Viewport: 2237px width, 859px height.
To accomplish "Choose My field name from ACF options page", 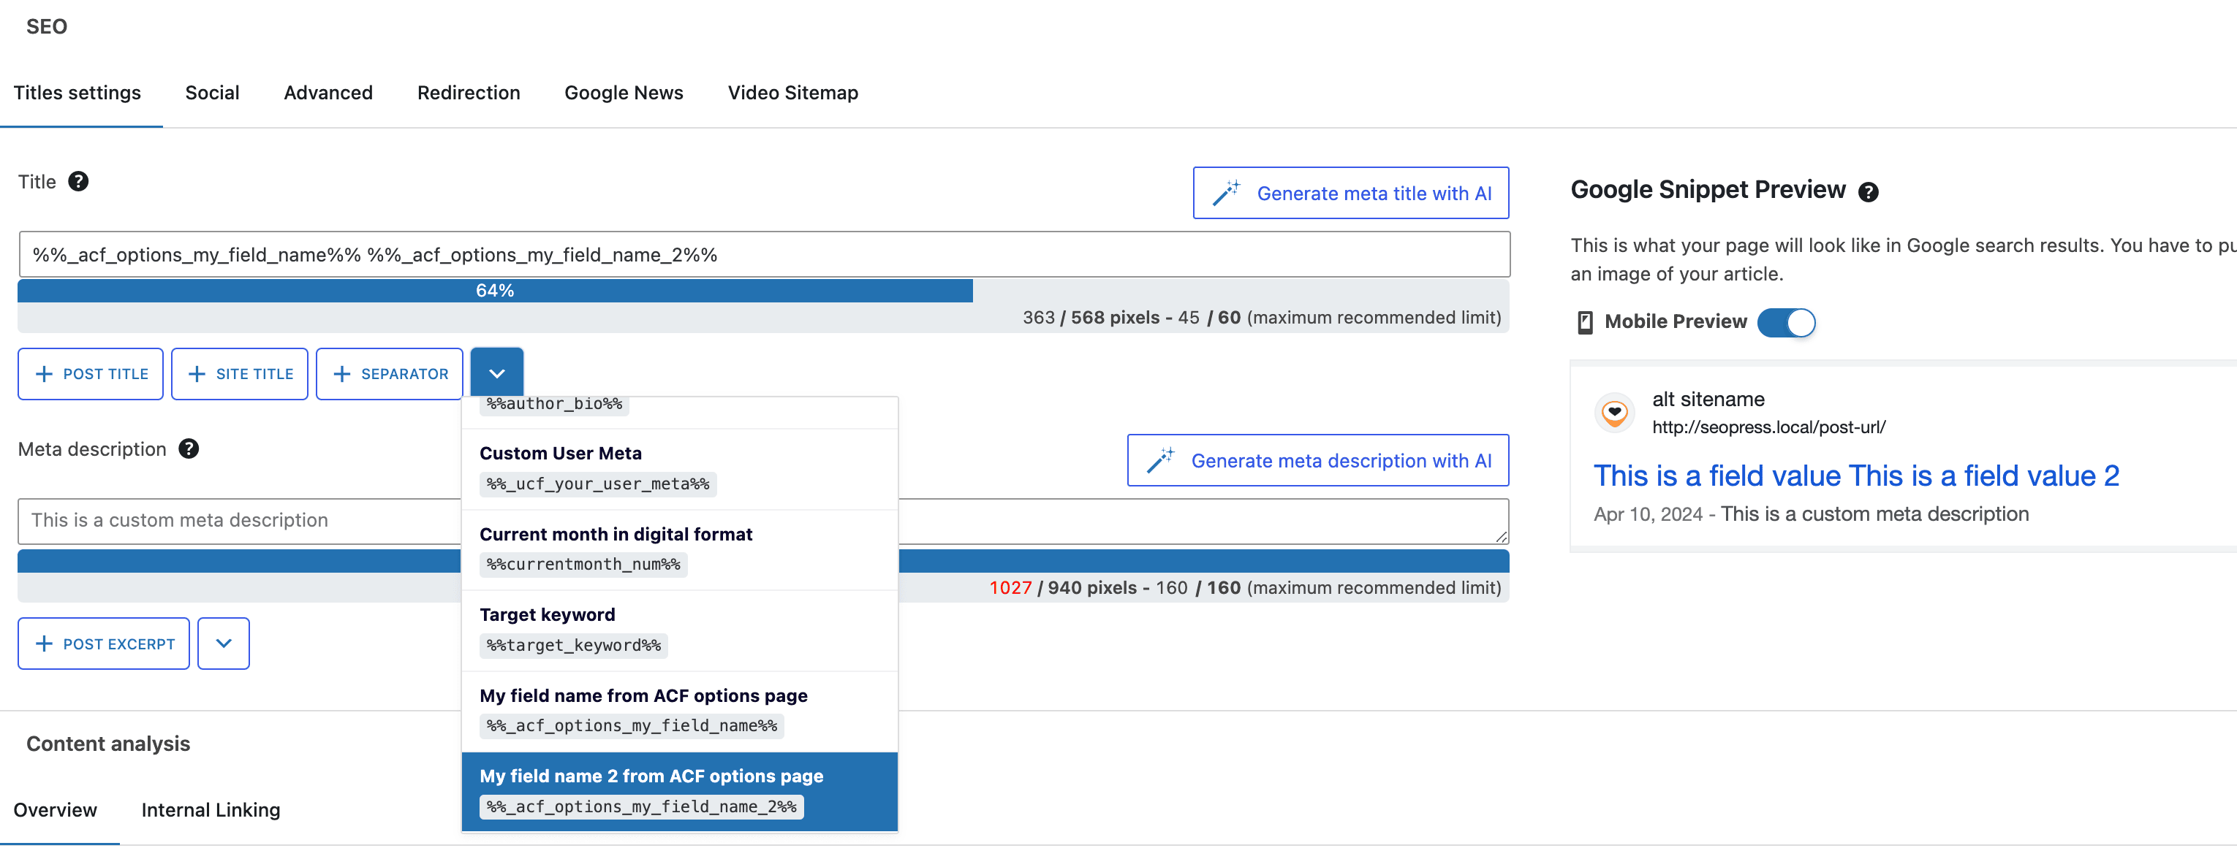I will pyautogui.click(x=679, y=711).
